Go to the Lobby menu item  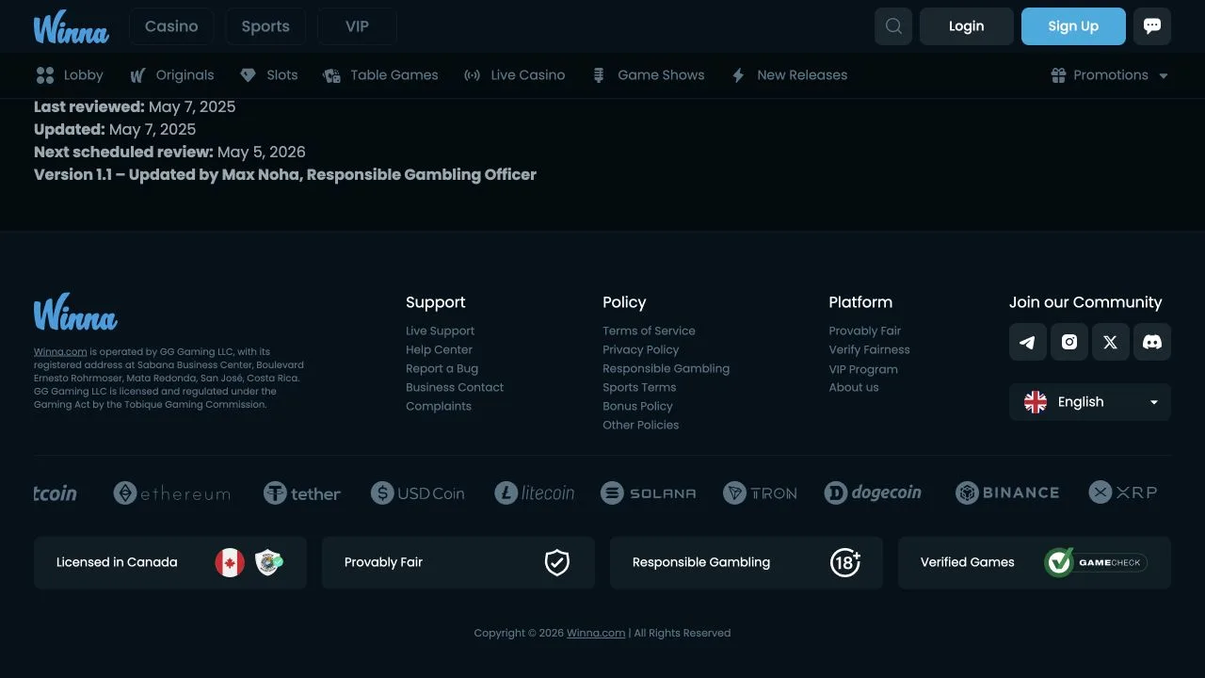point(70,75)
